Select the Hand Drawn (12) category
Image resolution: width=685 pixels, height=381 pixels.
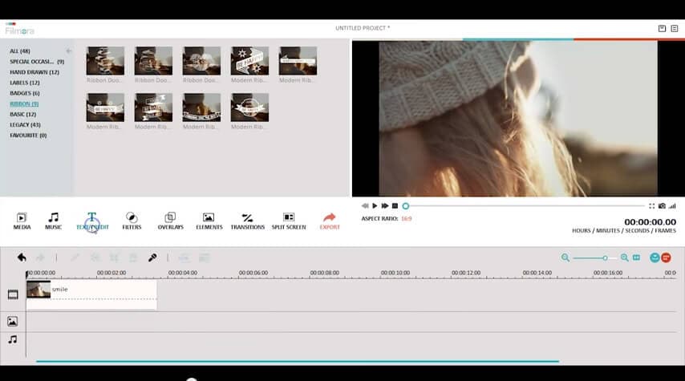click(x=34, y=72)
